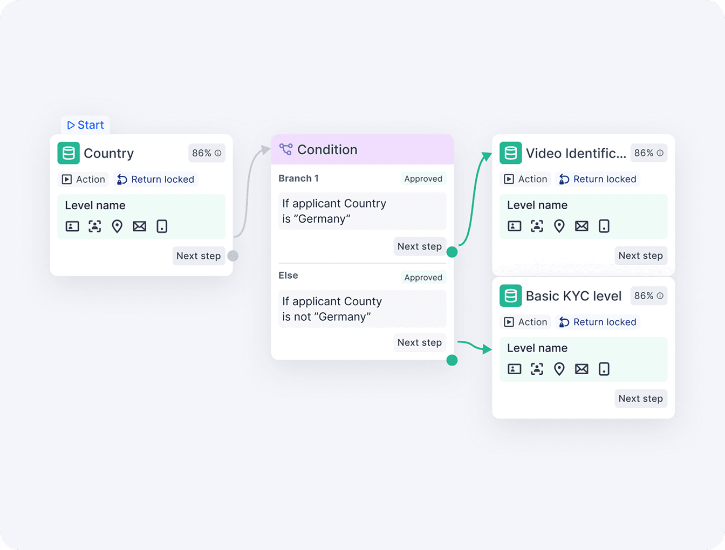
Task: Click the green database icon on Country node
Action: point(69,153)
